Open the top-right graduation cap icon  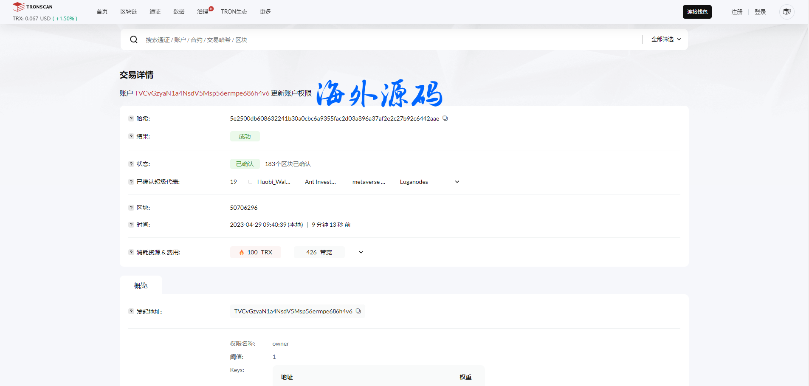786,12
